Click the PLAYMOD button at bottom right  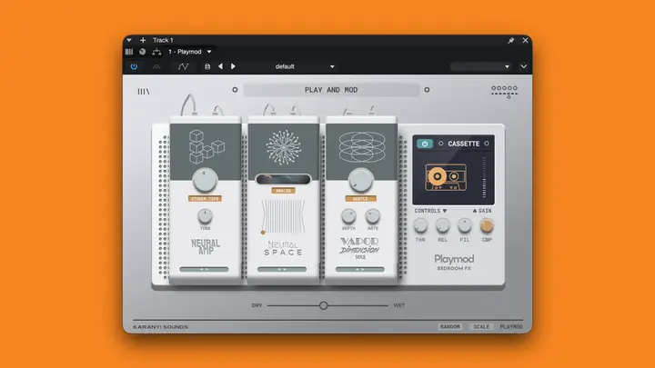pos(511,327)
